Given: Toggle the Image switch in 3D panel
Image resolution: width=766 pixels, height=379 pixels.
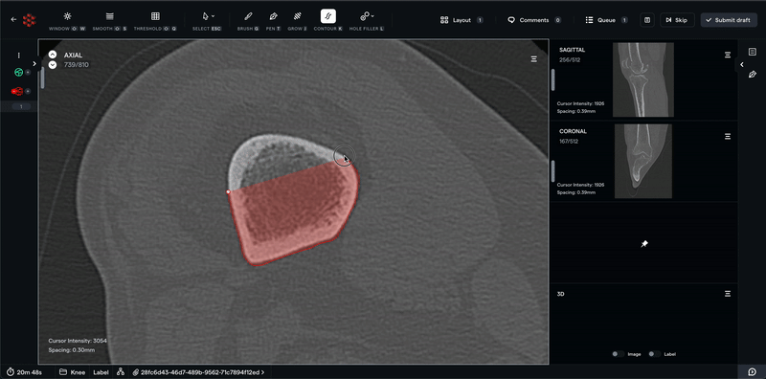Looking at the screenshot, I should click(618, 354).
